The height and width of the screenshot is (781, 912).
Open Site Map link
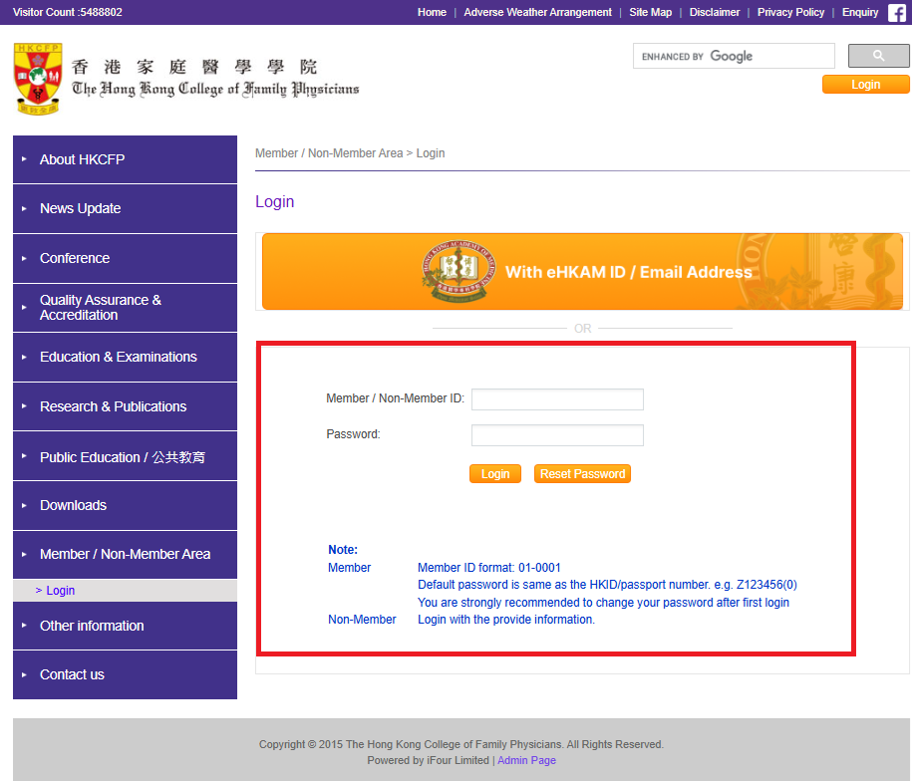tap(650, 12)
